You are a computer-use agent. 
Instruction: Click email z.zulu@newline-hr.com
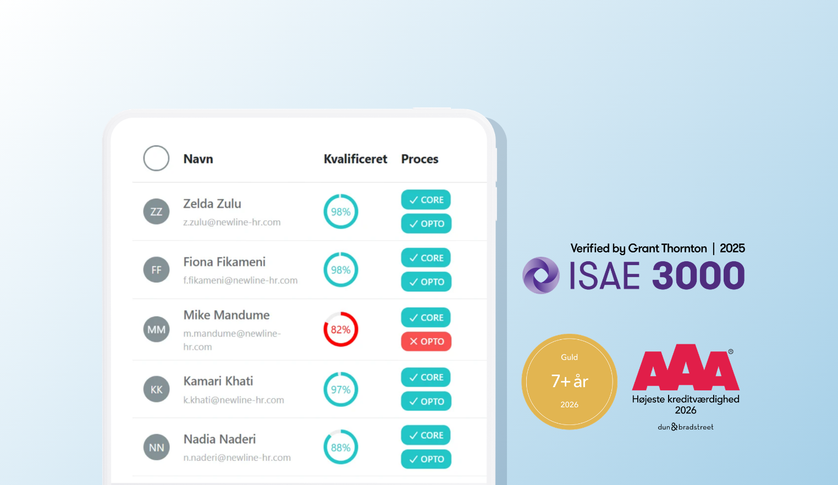click(x=232, y=222)
